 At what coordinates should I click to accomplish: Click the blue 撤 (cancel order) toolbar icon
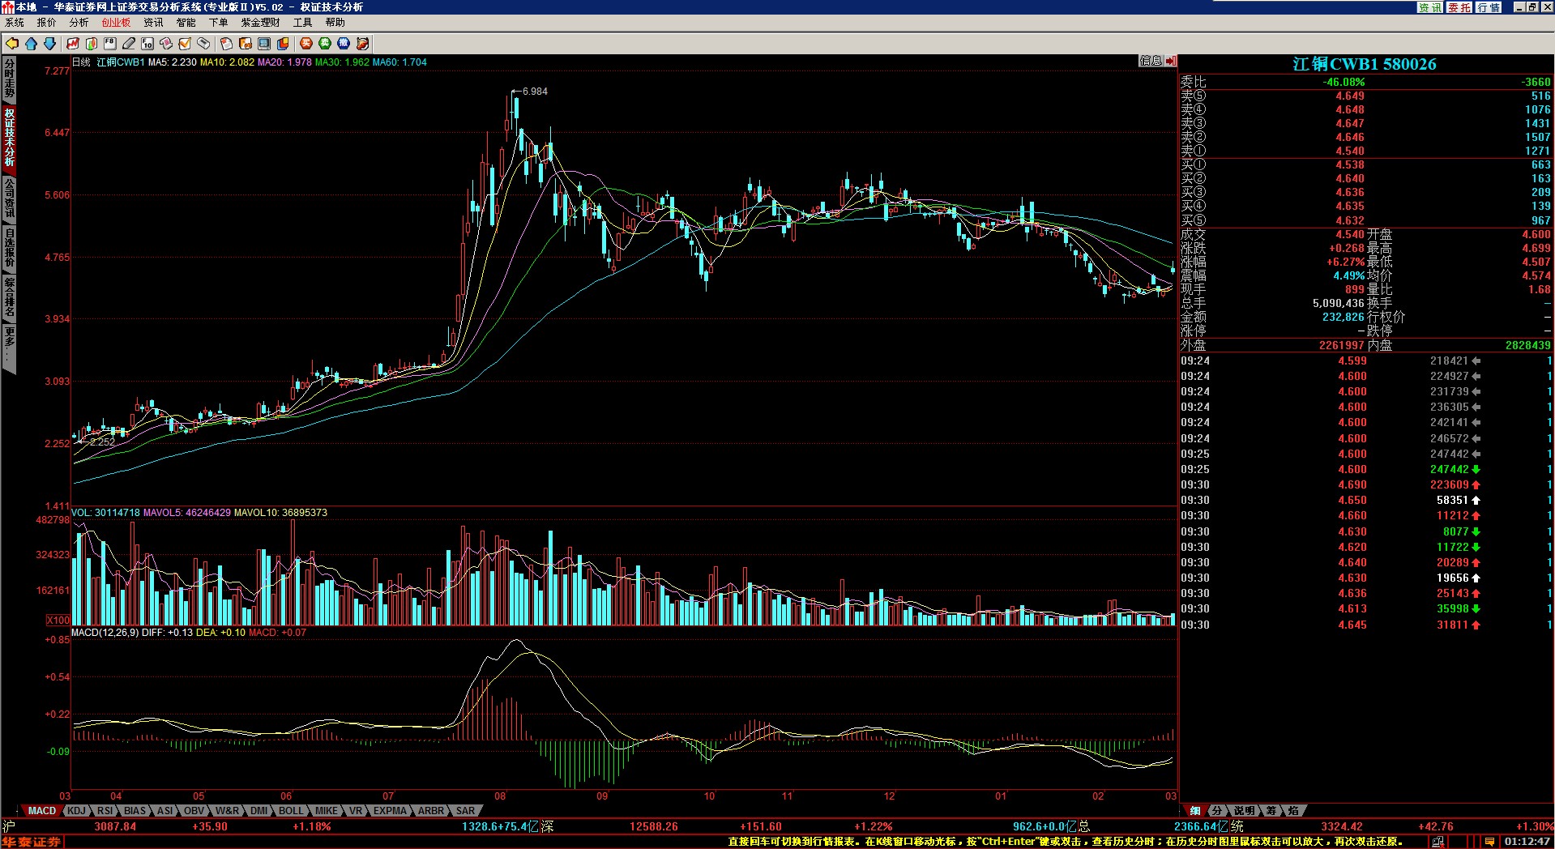click(x=344, y=44)
